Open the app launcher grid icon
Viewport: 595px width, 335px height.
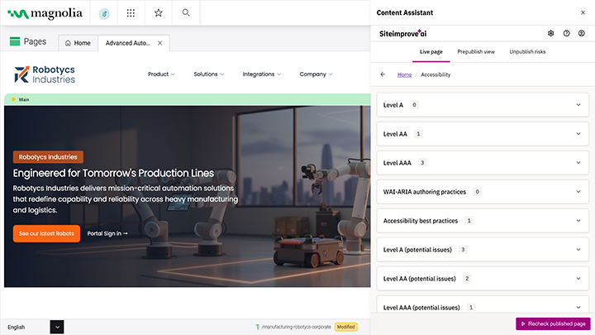pos(131,13)
